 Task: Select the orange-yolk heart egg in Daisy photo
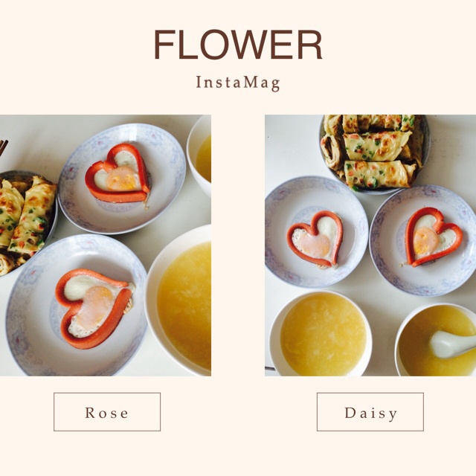(x=434, y=237)
